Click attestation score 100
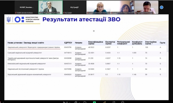The image size is (173, 103). 147,47
